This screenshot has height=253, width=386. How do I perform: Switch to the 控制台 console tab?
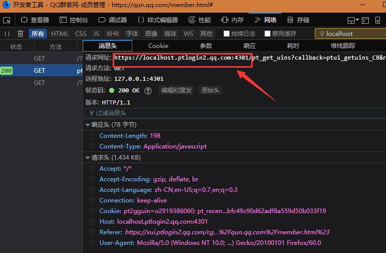click(x=74, y=20)
